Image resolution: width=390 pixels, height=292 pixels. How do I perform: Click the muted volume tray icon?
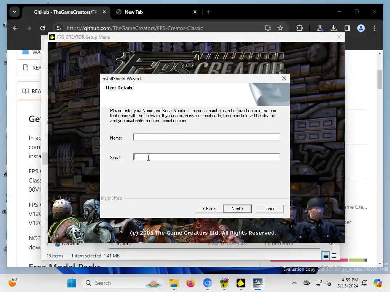click(328, 283)
